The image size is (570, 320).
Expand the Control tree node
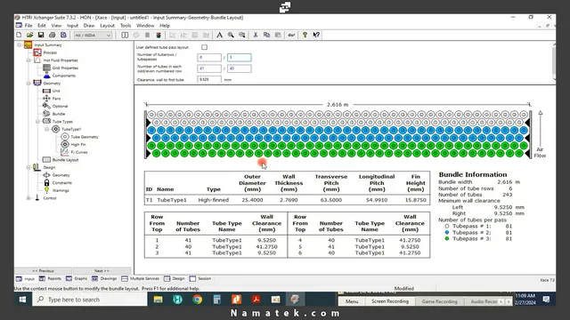(x=28, y=198)
